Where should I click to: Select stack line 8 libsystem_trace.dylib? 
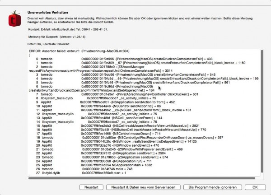pos(96,98)
